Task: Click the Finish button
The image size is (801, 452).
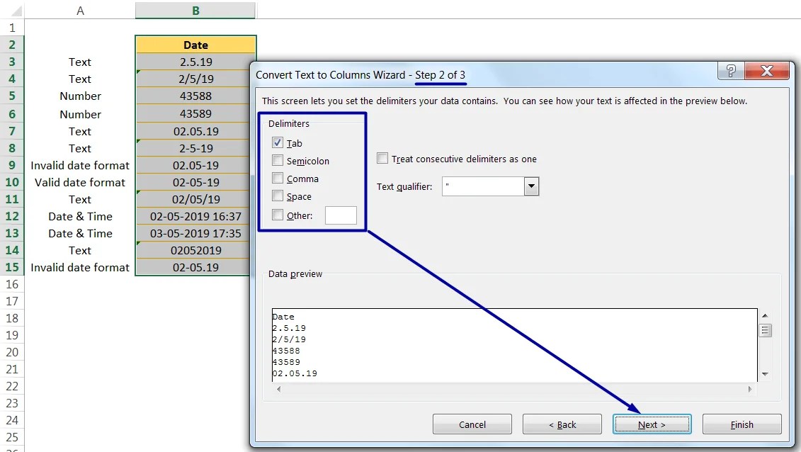Action: pos(742,424)
